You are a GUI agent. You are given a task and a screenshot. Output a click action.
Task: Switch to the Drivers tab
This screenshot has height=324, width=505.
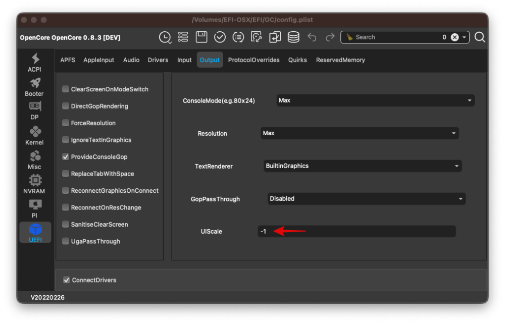(158, 60)
